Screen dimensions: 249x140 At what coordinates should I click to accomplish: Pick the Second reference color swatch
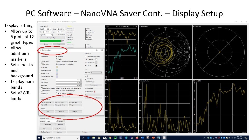(57, 77)
